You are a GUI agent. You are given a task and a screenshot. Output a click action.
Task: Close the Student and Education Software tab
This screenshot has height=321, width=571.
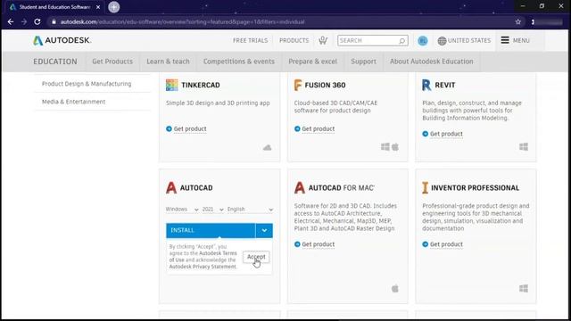[98, 7]
